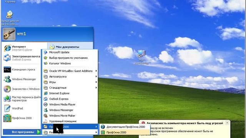Open Microsoft Update in programs list

click(70, 52)
